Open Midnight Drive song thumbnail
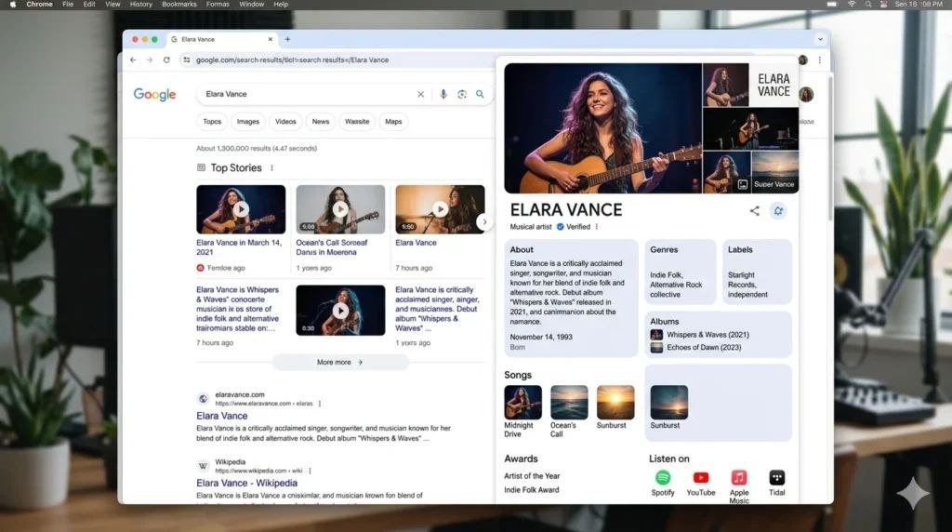 coord(522,402)
